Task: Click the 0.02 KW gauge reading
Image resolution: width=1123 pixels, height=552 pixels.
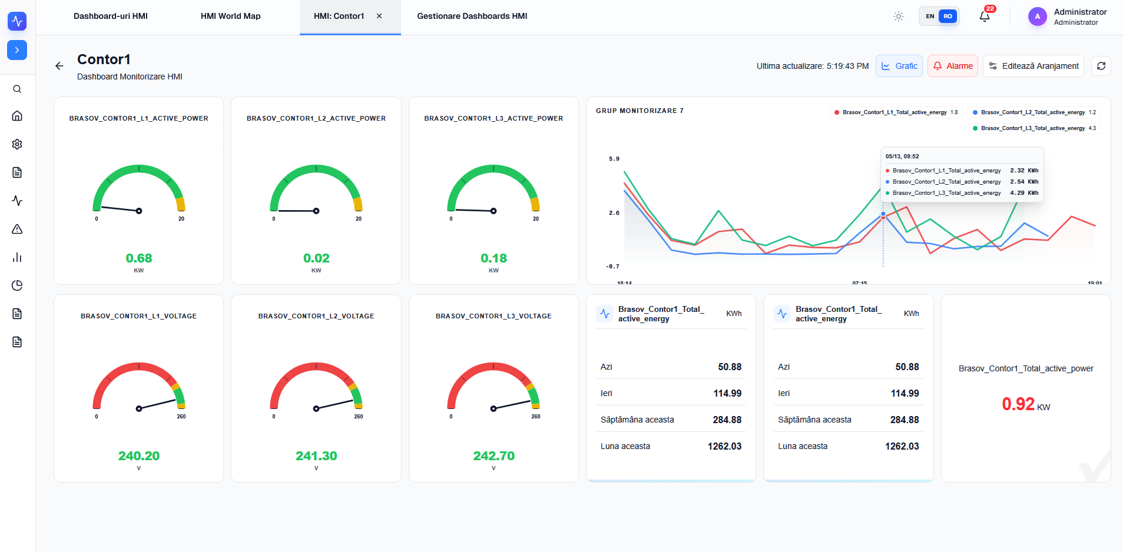Action: point(316,258)
